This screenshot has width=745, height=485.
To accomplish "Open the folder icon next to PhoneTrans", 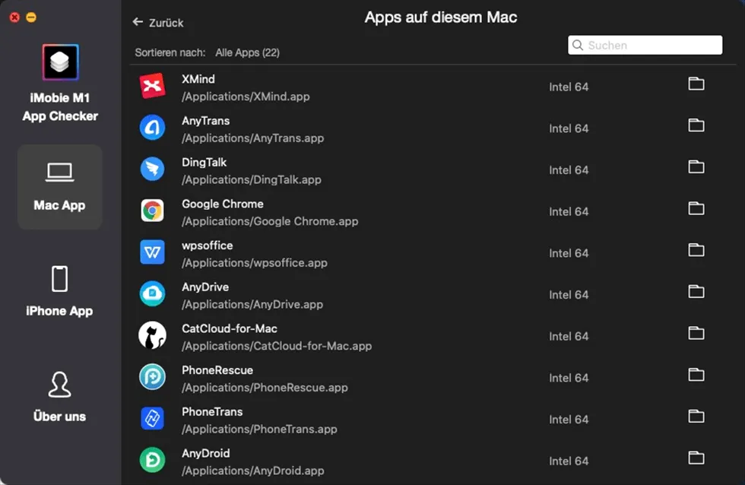I will point(696,417).
